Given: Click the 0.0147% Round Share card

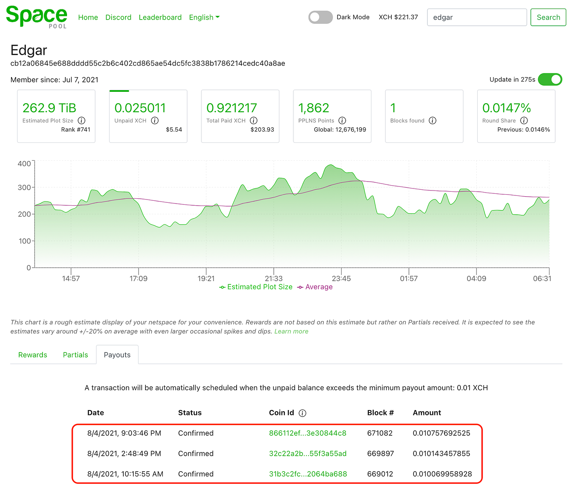Looking at the screenshot, I should coord(516,116).
